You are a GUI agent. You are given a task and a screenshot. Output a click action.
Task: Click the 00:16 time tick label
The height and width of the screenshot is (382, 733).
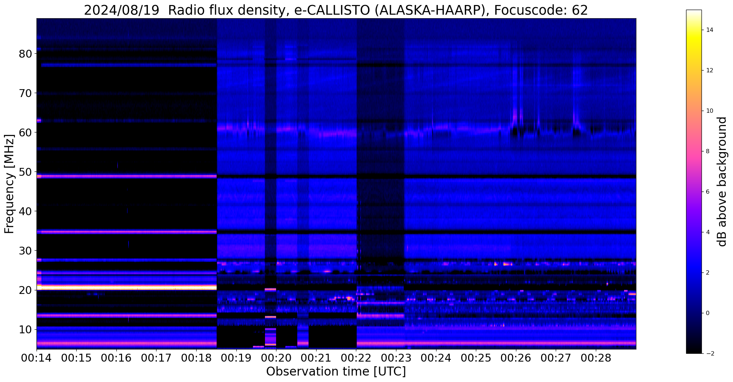[x=116, y=358]
